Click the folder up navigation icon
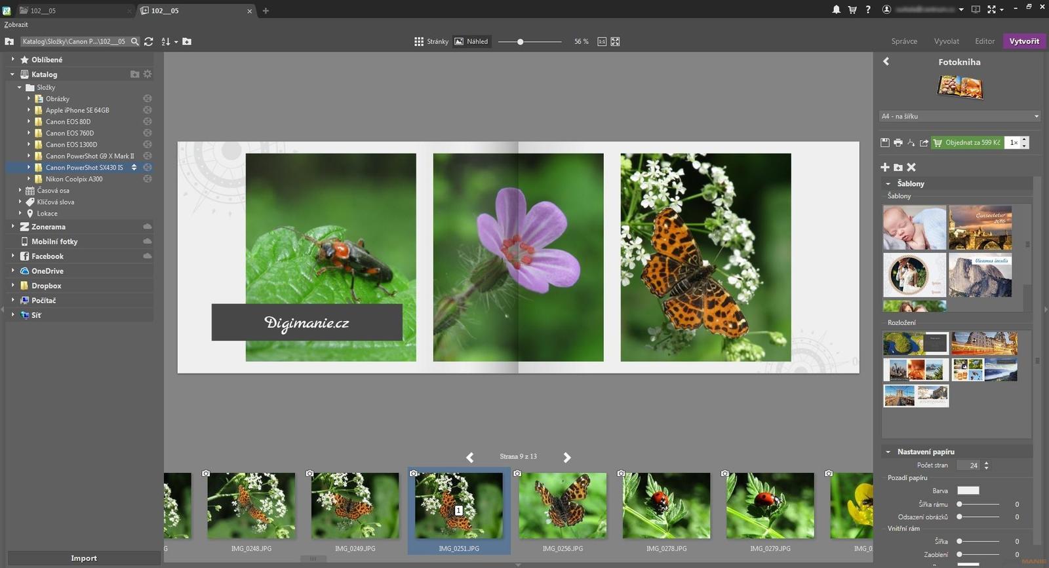Viewport: 1049px width, 568px height. pos(9,41)
